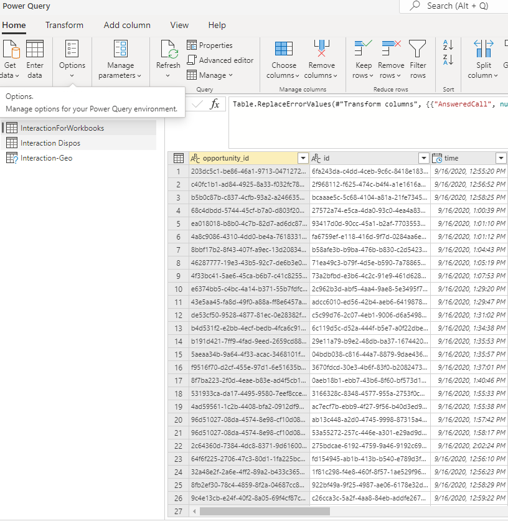
Task: Click time column datetime type icon
Action: [437, 158]
